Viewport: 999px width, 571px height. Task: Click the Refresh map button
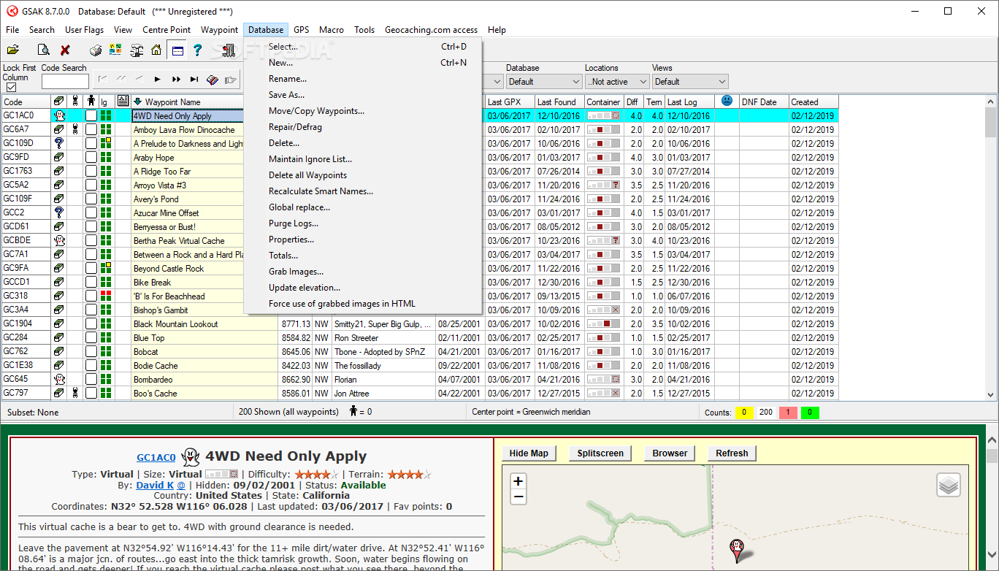click(x=732, y=453)
